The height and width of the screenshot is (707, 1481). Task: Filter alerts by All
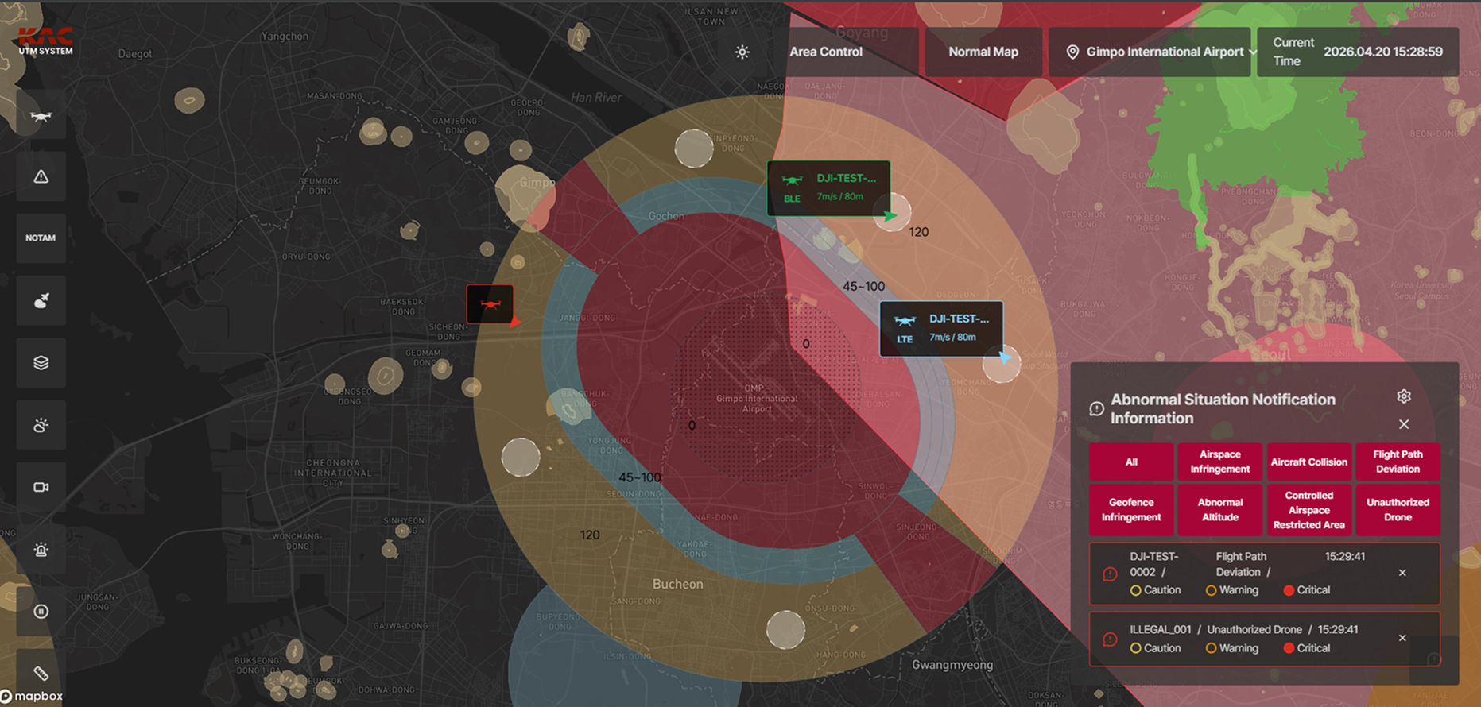pyautogui.click(x=1131, y=462)
